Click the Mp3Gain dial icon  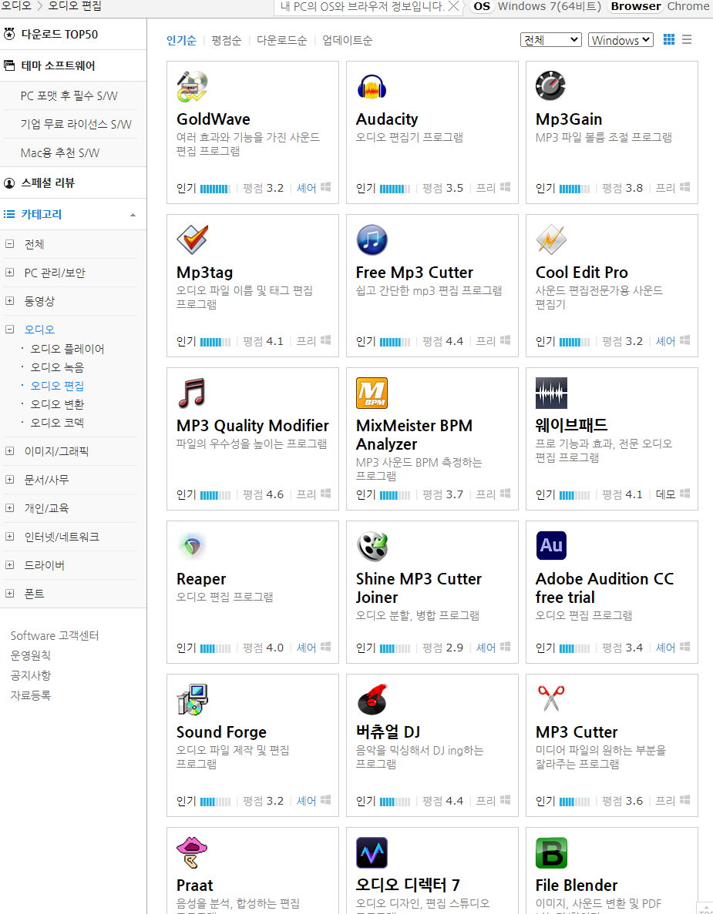551,86
